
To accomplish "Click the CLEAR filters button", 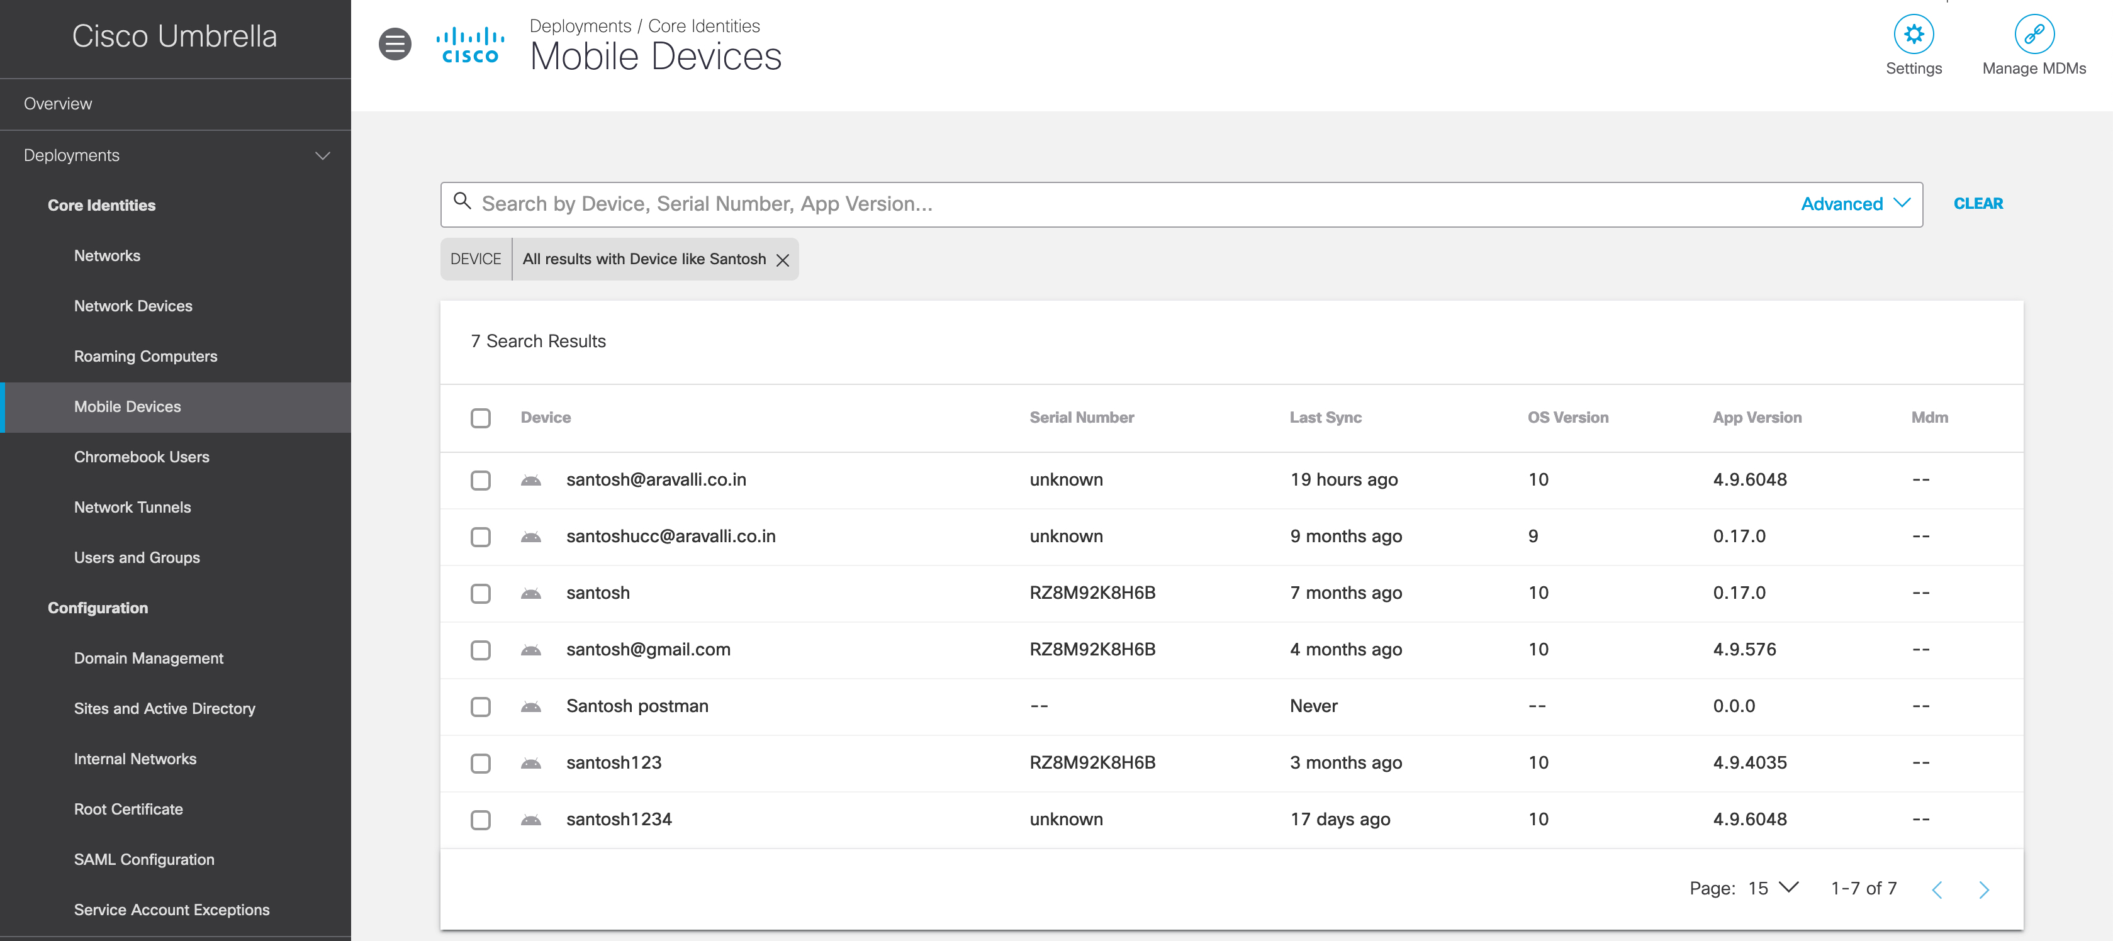I will tap(1978, 203).
